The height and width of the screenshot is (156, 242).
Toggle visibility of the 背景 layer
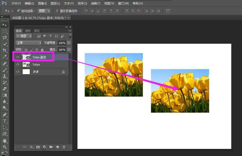18,72
